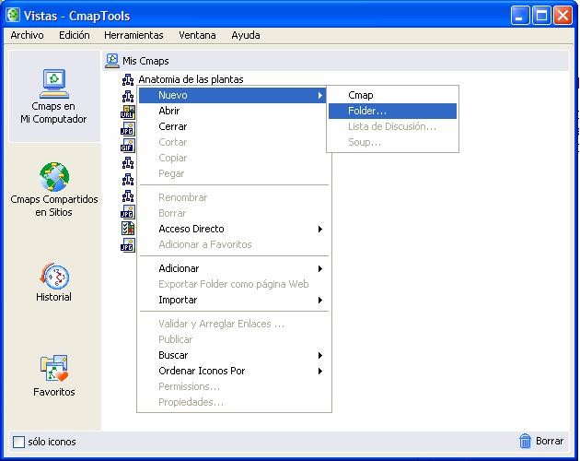Click Permissions... in context menu
The image size is (580, 461).
pos(234,387)
